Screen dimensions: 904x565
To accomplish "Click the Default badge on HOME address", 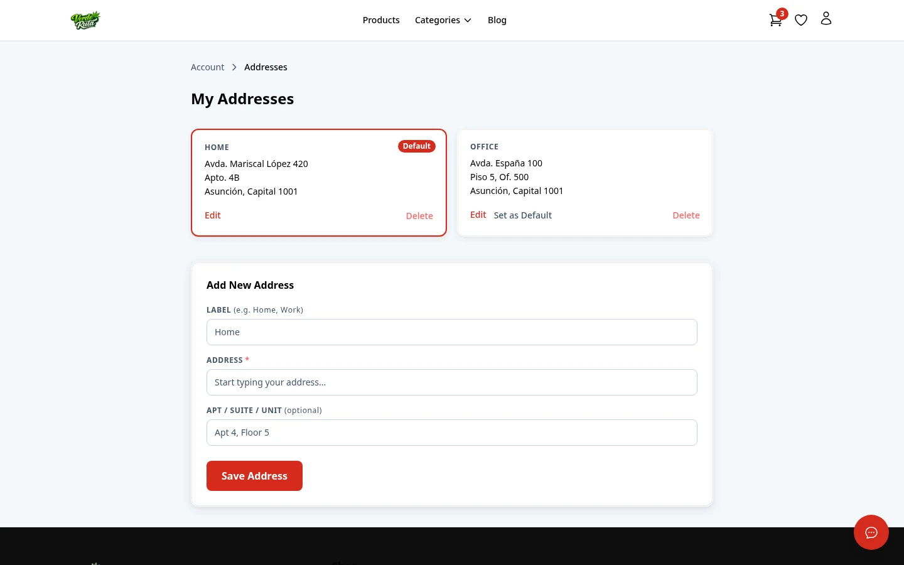I will click(x=416, y=146).
